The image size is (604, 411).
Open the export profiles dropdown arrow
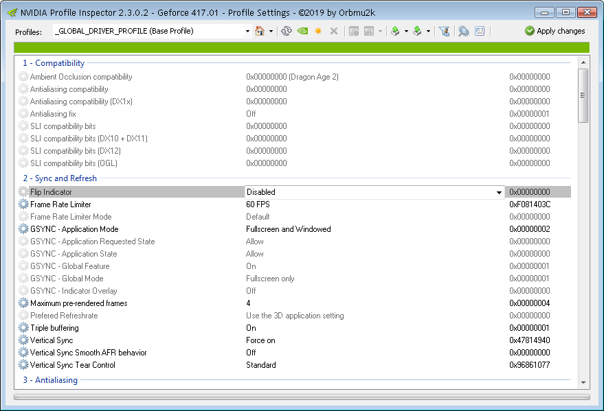tap(406, 31)
